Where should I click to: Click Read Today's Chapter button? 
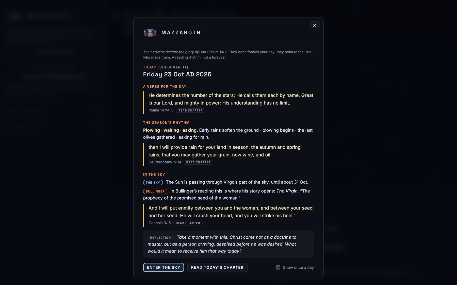tap(217, 268)
